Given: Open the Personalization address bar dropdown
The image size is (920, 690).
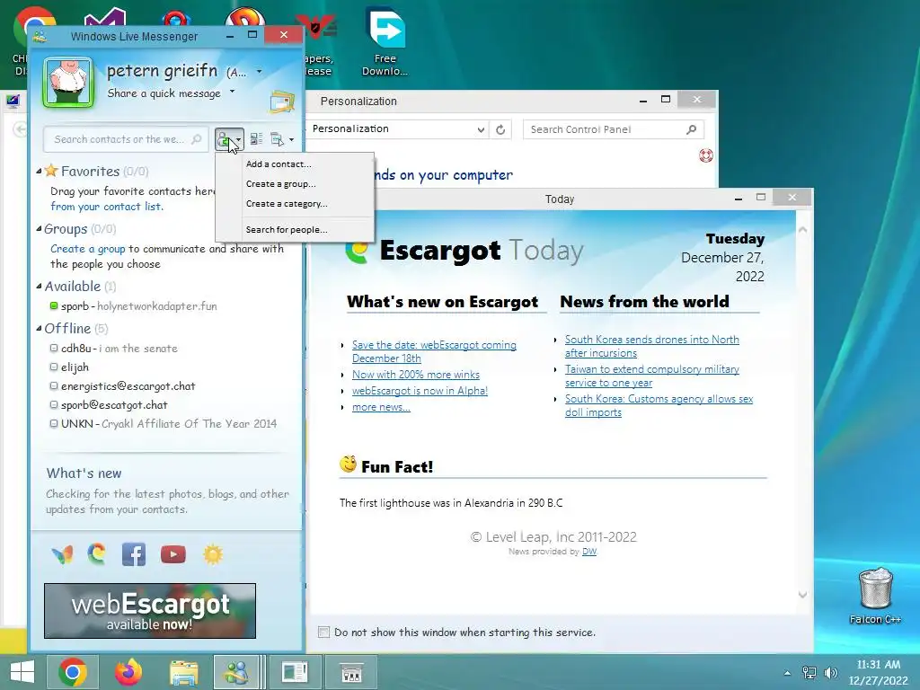Looking at the screenshot, I should coord(481,129).
